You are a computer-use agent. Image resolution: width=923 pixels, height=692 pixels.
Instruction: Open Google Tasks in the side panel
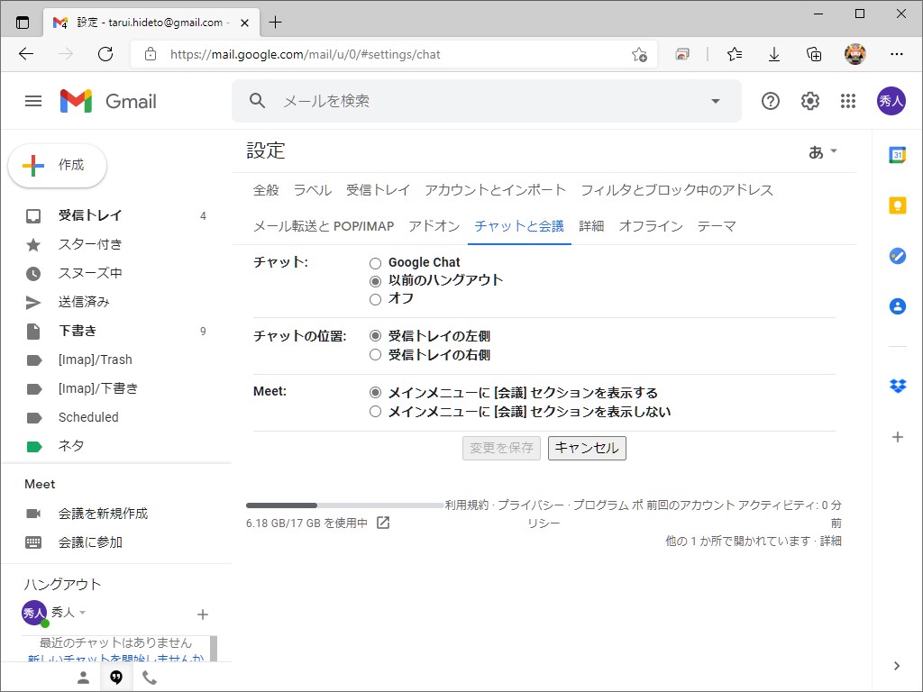(x=897, y=256)
